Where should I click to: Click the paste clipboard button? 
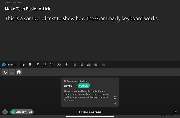tap(19, 72)
